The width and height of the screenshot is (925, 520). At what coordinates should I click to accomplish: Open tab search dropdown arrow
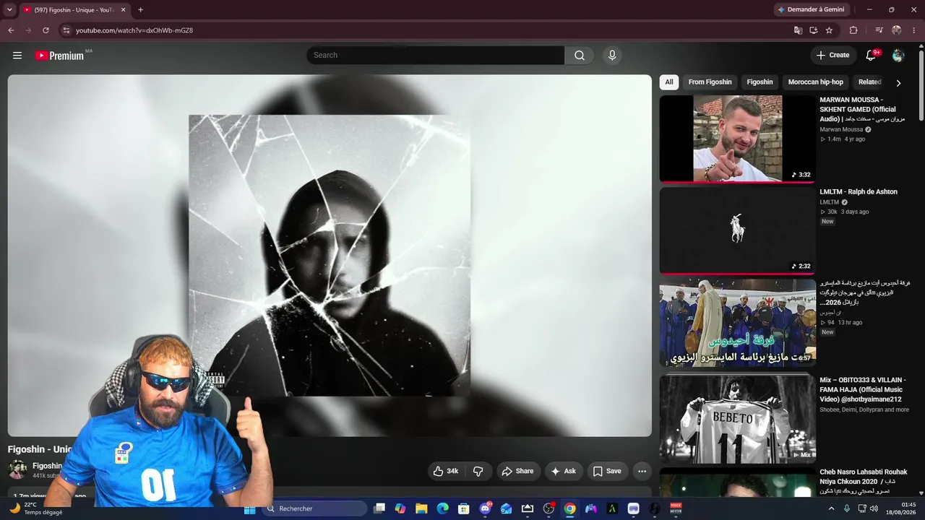point(9,10)
